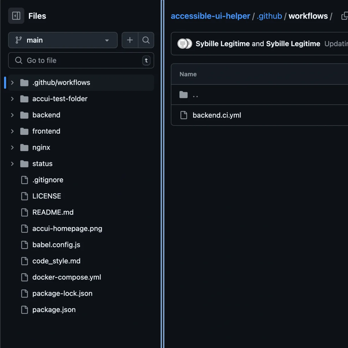Viewport: 348px width, 348px height.
Task: Click the accui-test-folder folder icon
Action: coord(24,99)
